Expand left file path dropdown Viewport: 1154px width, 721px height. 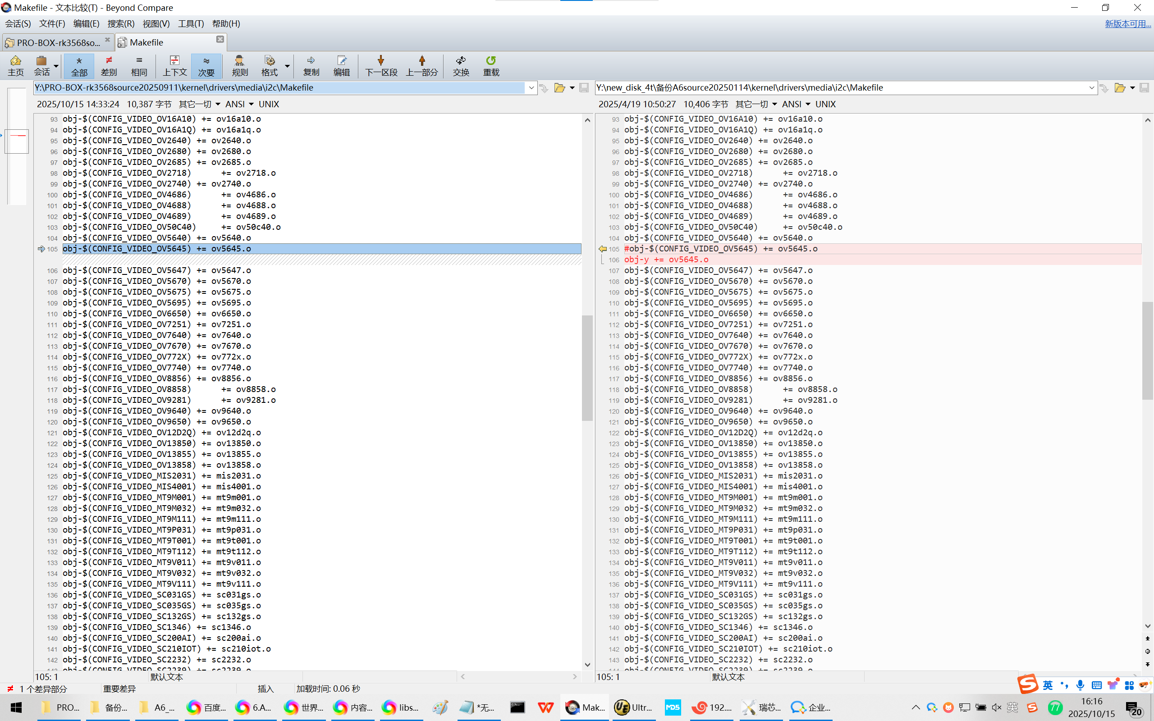pos(531,88)
